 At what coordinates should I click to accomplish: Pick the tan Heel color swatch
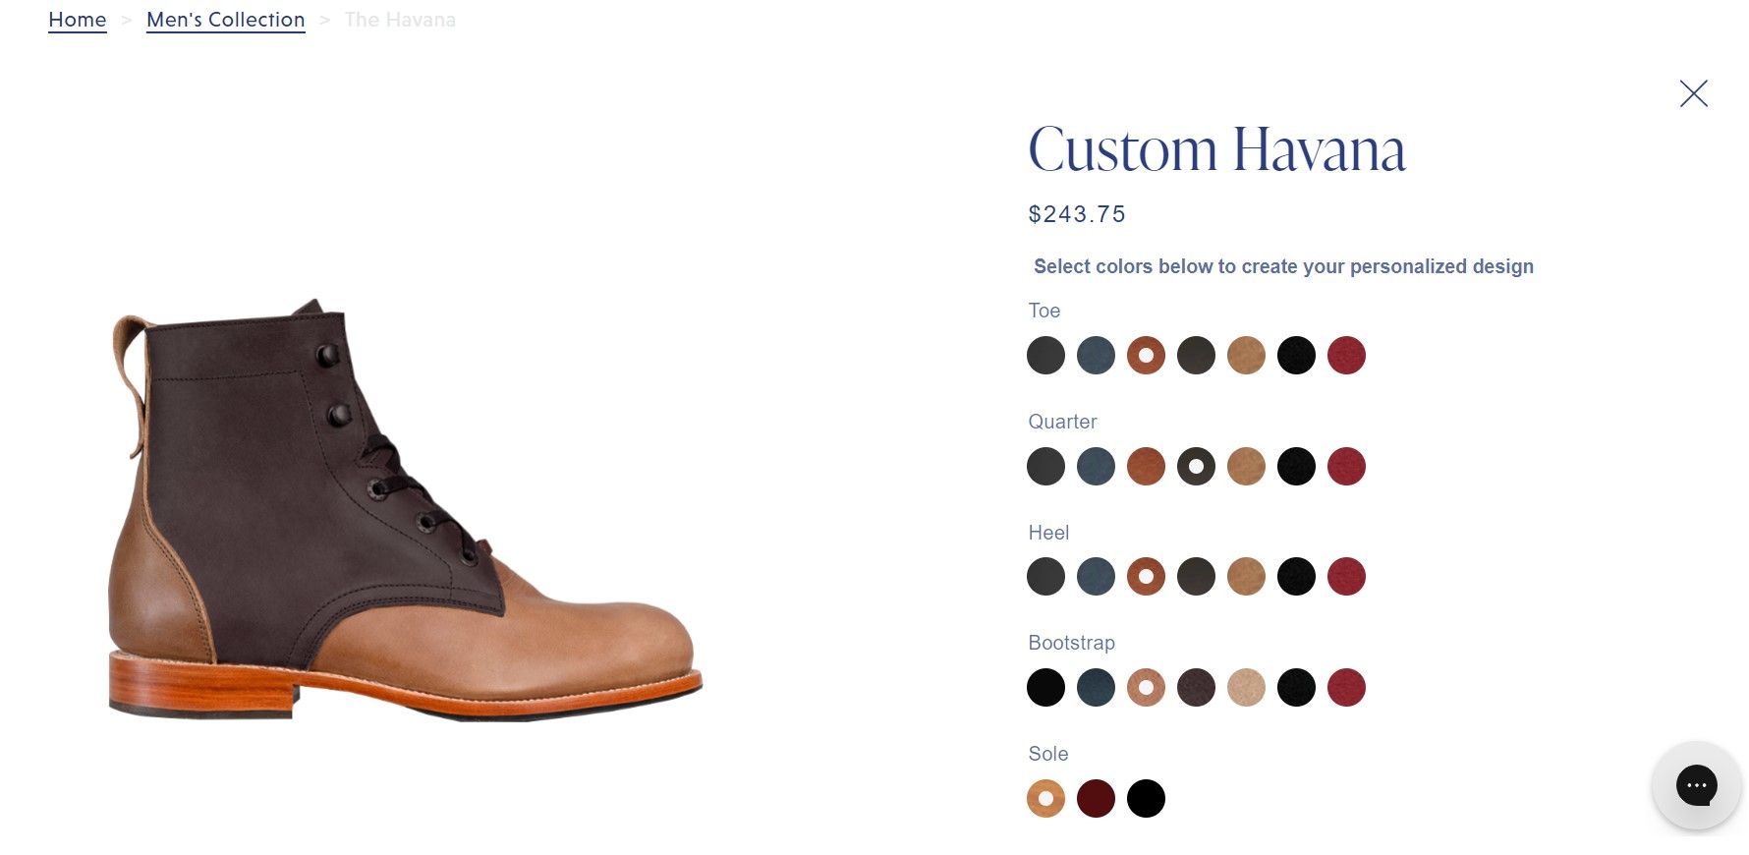[1246, 576]
